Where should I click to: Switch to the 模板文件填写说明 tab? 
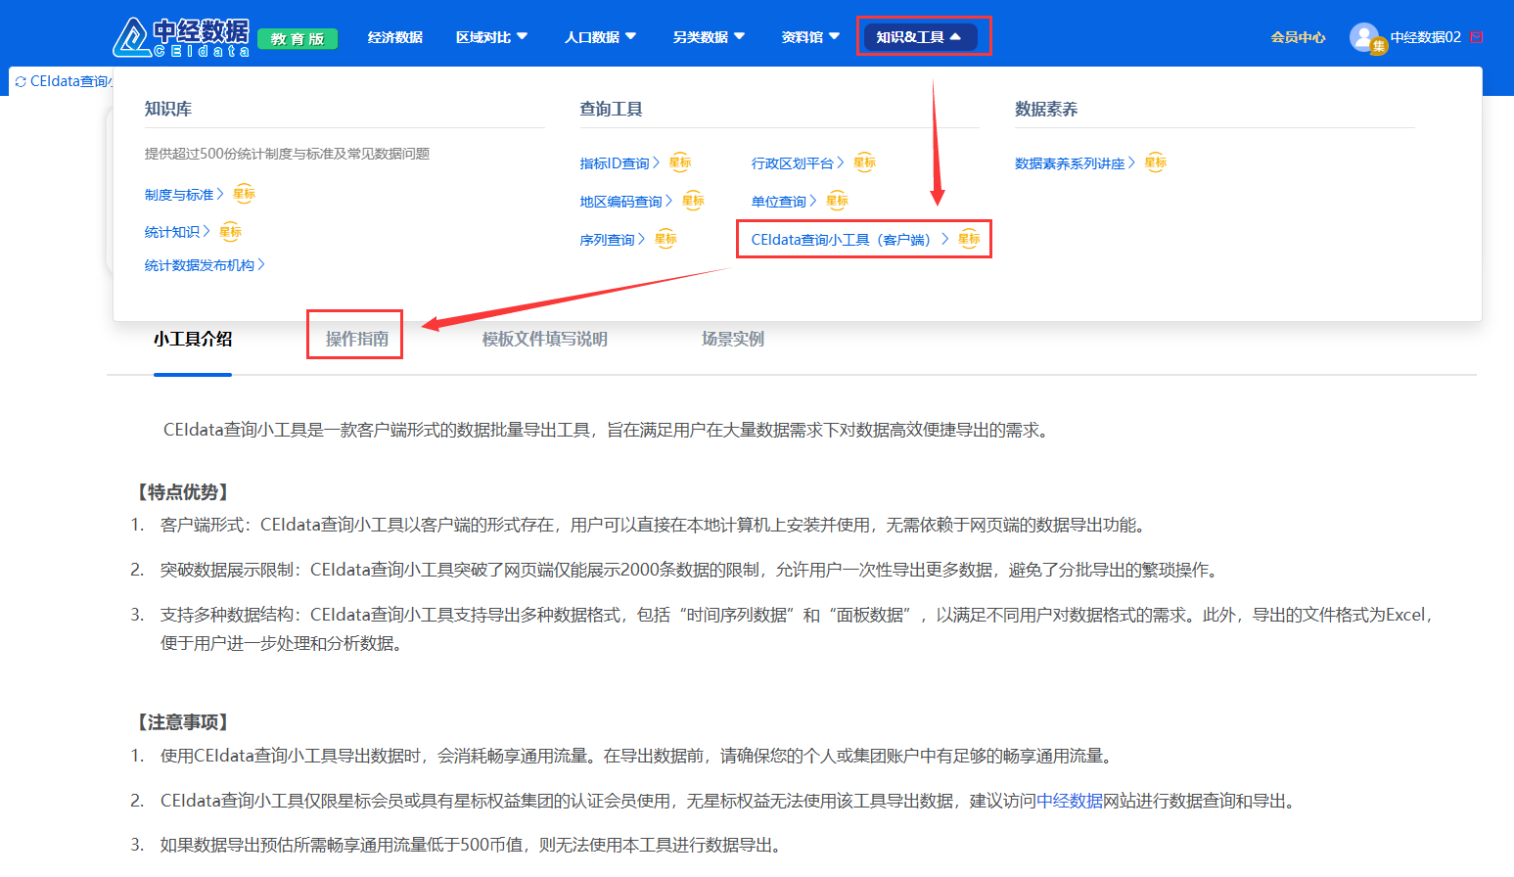click(544, 339)
